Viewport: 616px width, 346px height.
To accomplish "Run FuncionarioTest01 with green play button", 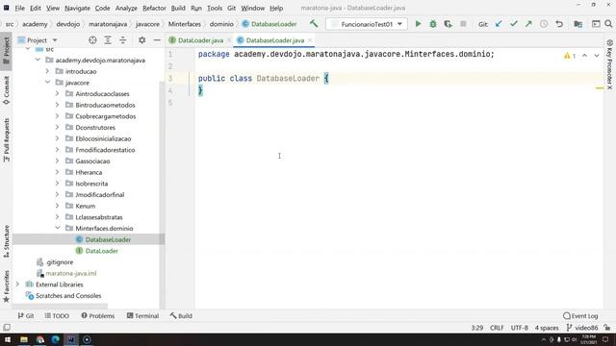I will pos(418,24).
